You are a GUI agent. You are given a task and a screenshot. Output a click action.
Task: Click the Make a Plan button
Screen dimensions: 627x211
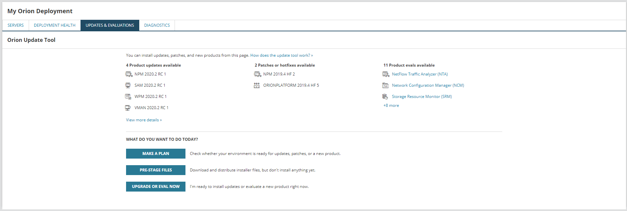pos(156,154)
